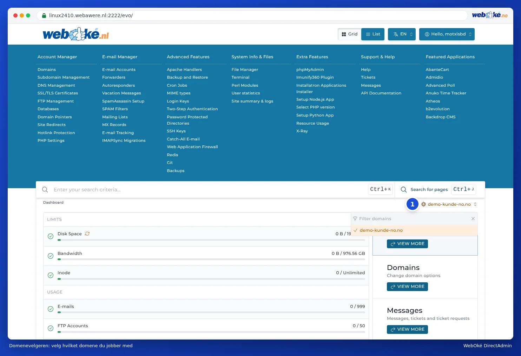
Task: Open E-mail Accounts
Action: coord(119,70)
